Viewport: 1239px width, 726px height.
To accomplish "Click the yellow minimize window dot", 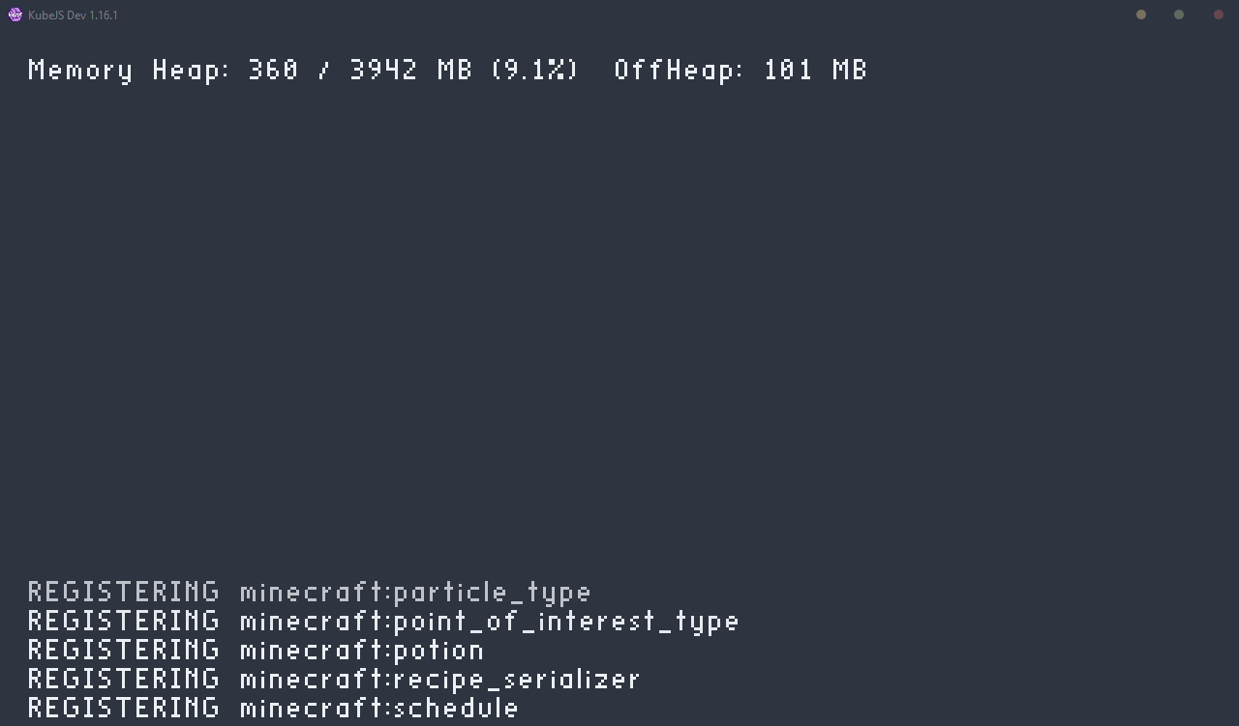I will point(1141,15).
